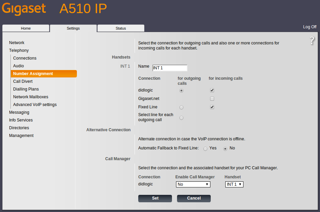Uncheck didlogic for incoming calls

coord(212,90)
